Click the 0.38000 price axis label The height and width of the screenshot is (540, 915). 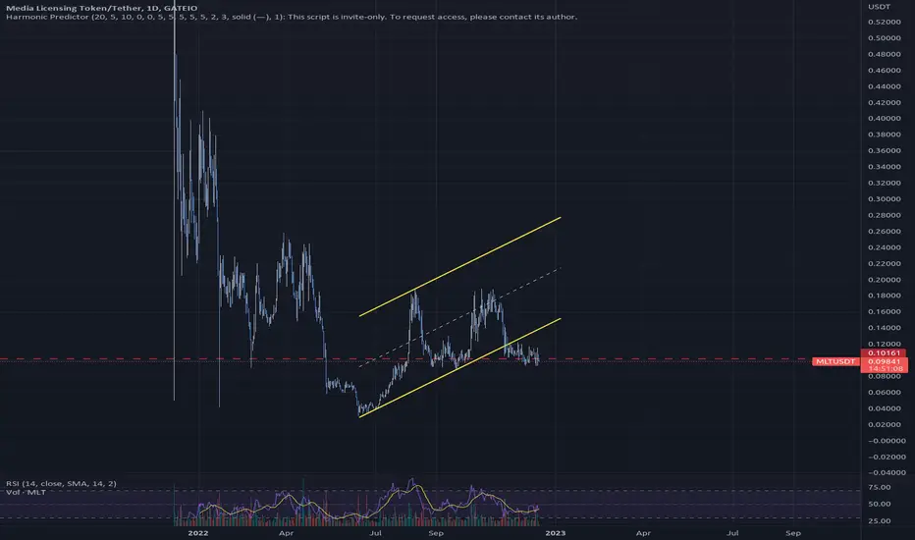click(x=884, y=135)
